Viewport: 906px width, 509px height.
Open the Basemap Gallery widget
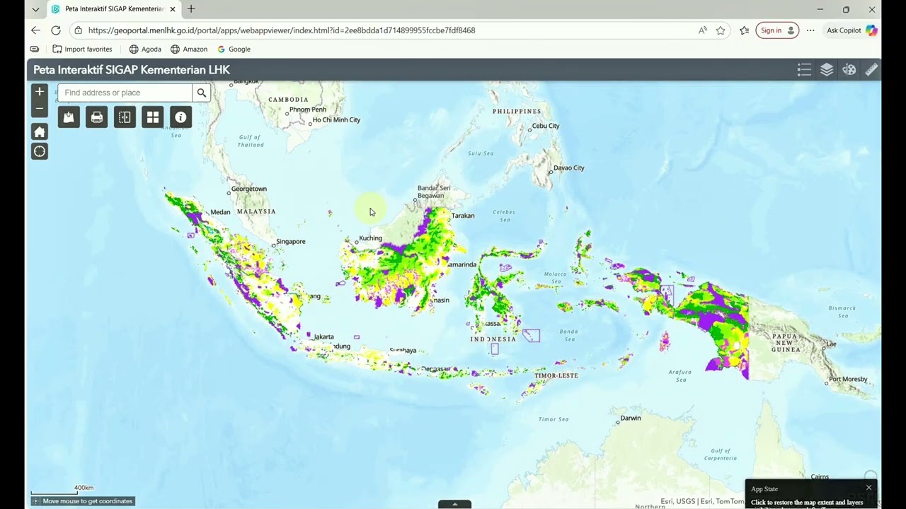[153, 117]
